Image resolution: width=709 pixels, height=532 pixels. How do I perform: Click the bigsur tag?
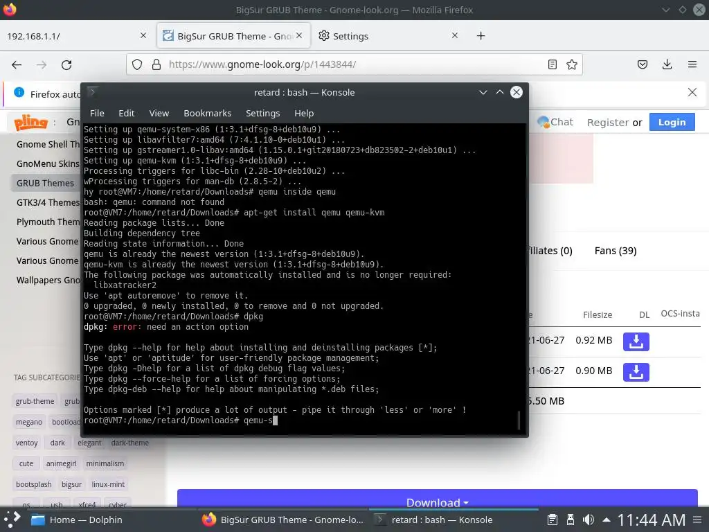[71, 484]
